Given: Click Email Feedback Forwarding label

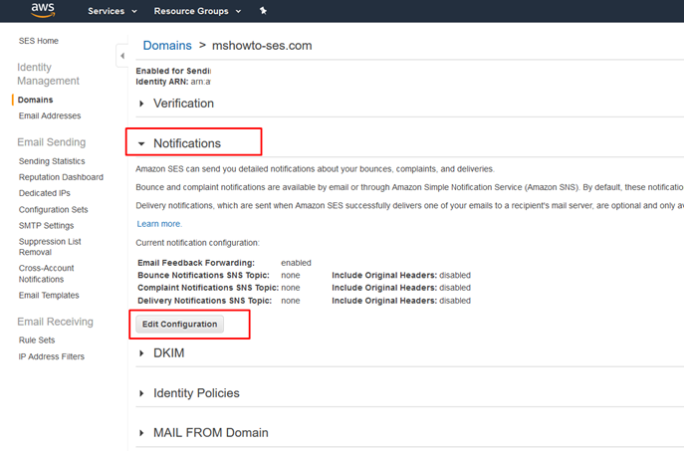Looking at the screenshot, I should pos(196,263).
